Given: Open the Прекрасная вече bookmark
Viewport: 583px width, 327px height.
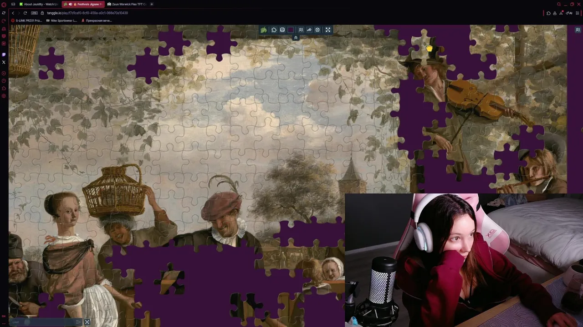Looking at the screenshot, I should [x=97, y=20].
